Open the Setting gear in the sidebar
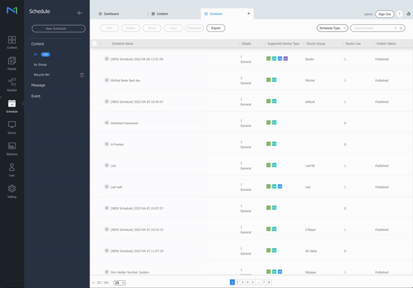This screenshot has height=288, width=413. tap(12, 192)
